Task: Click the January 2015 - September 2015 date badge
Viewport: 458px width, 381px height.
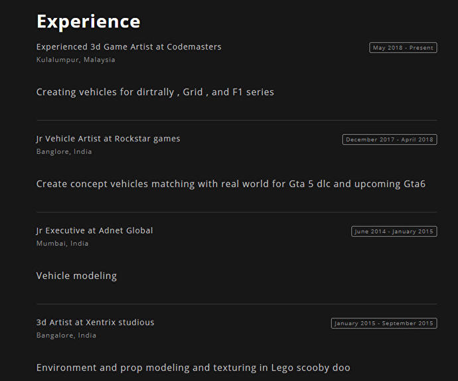Action: (x=384, y=323)
